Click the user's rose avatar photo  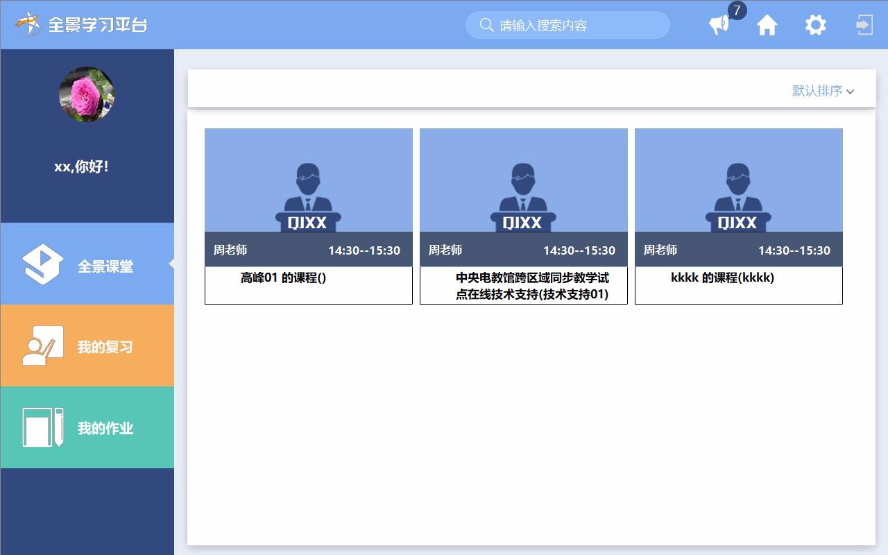tap(87, 94)
